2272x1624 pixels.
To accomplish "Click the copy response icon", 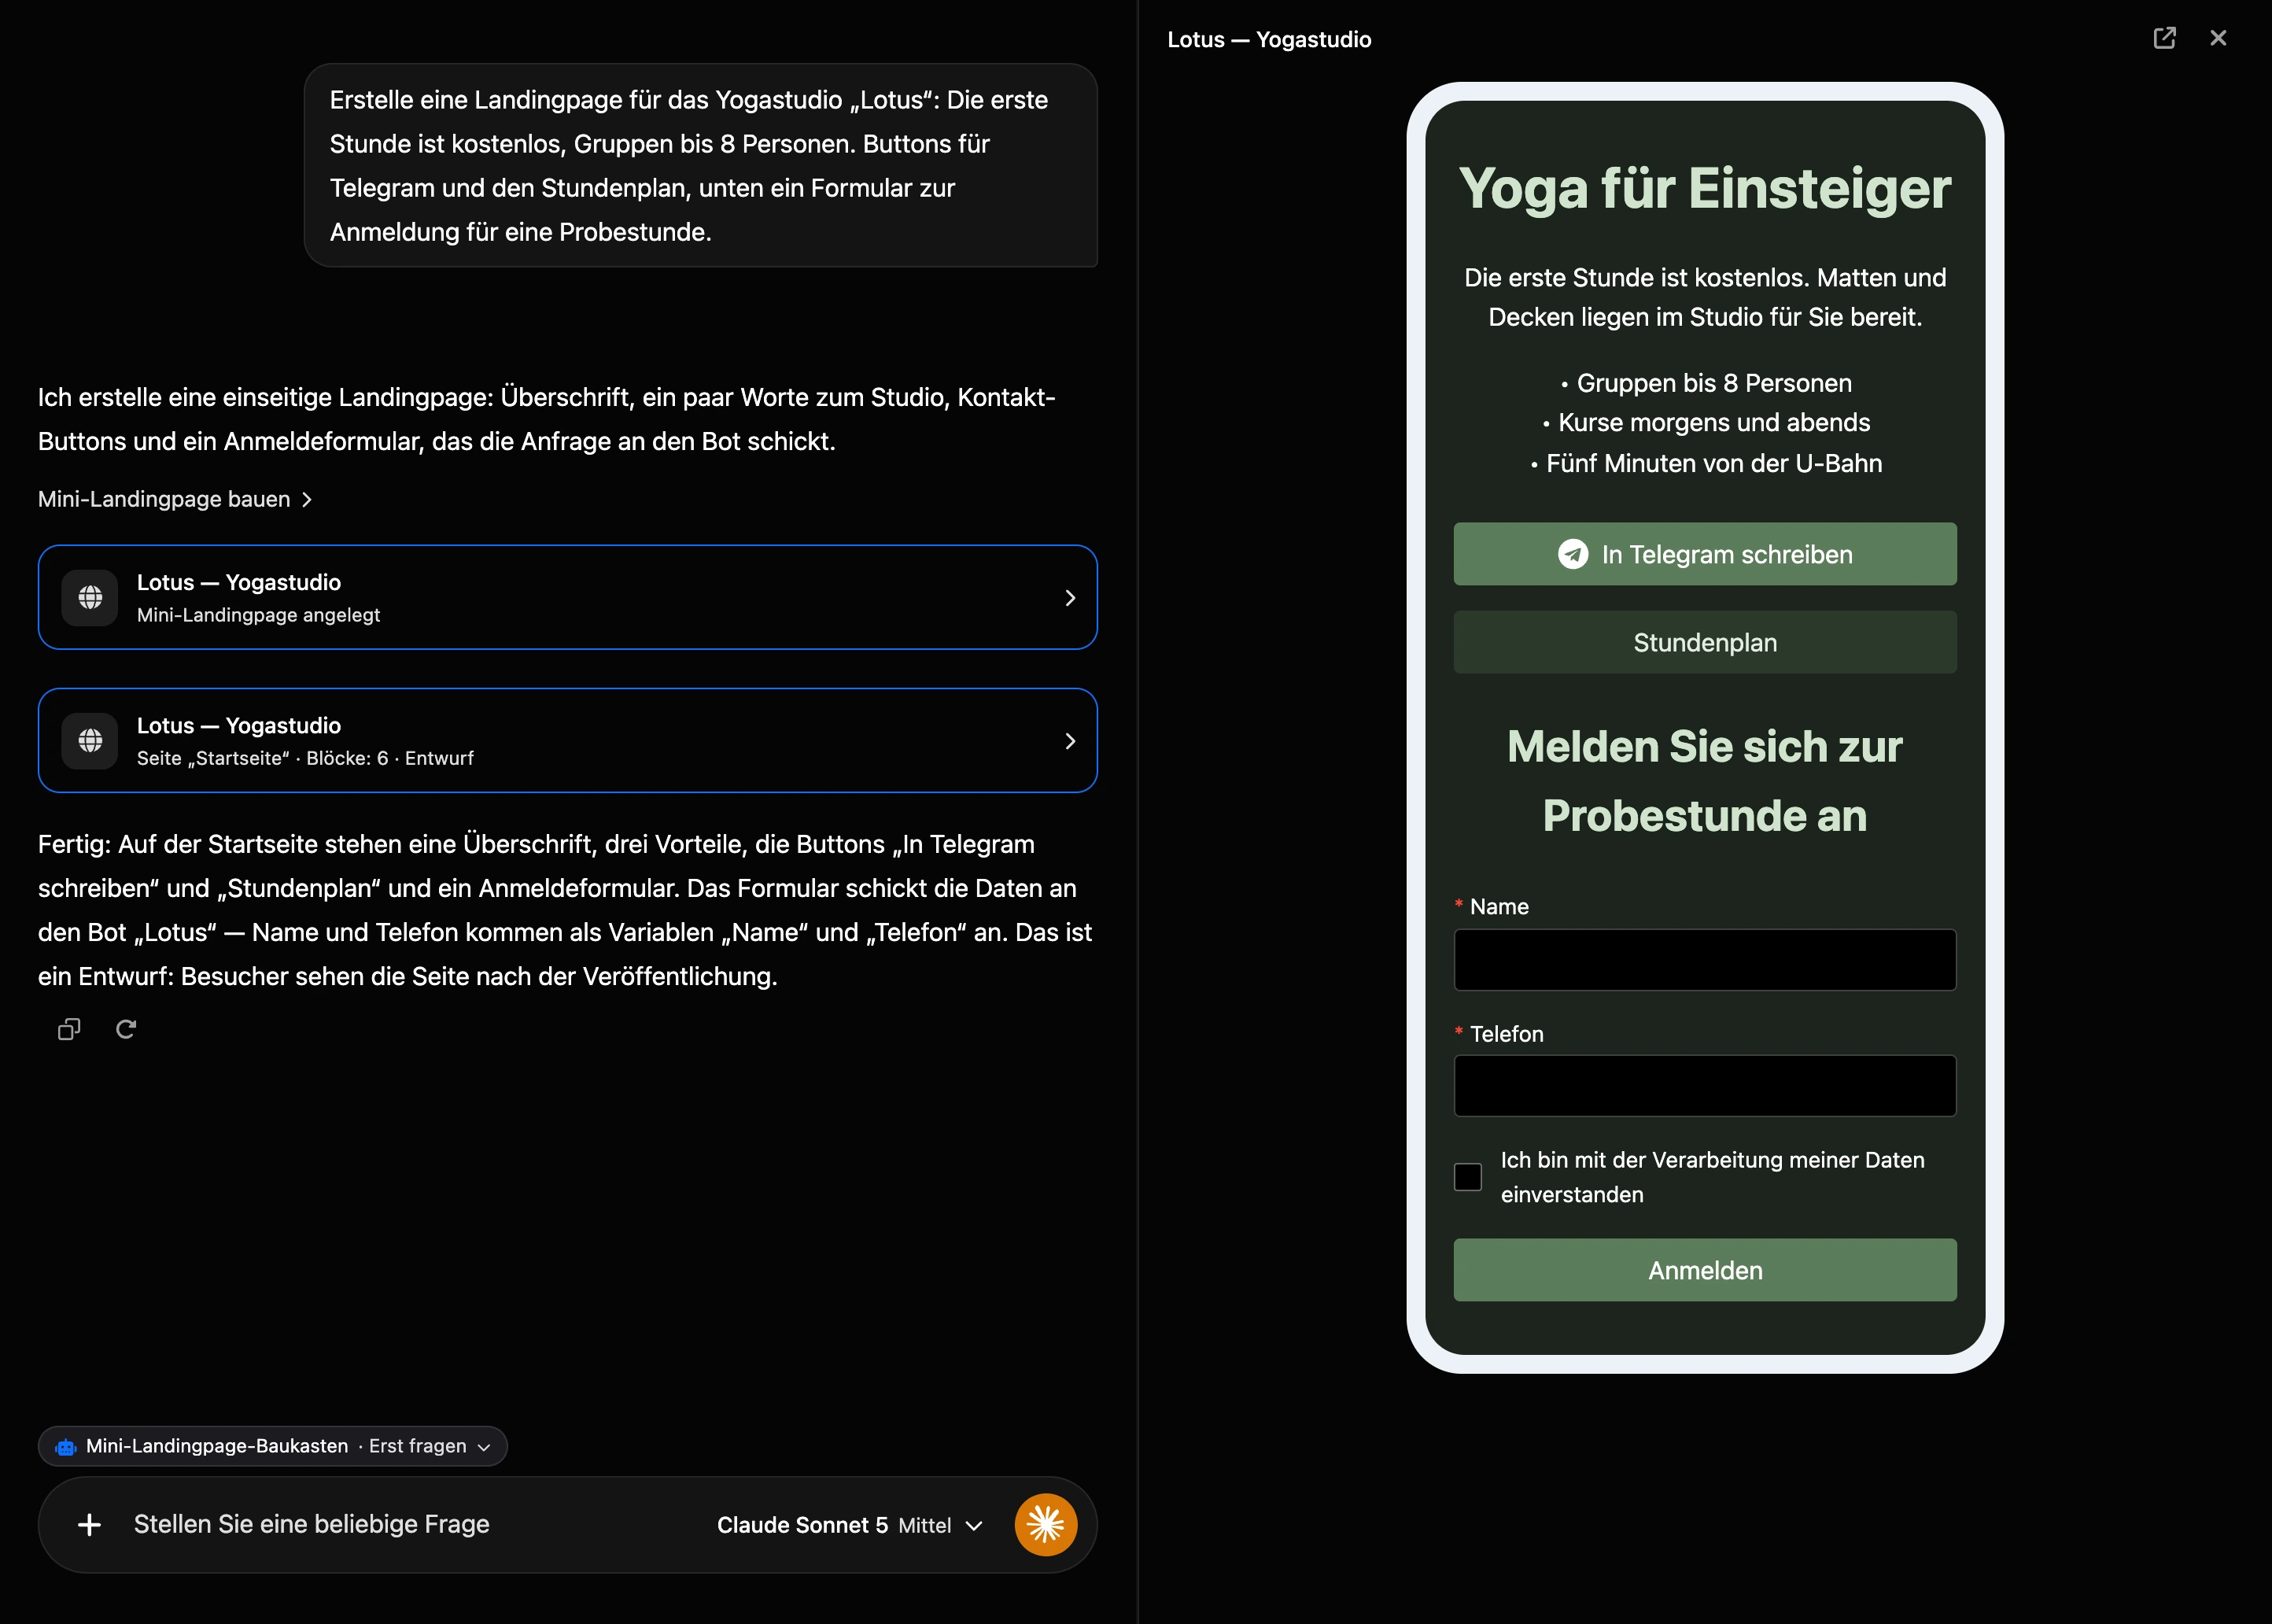I will point(69,1029).
